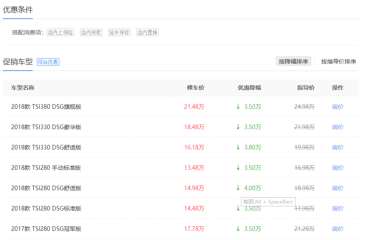The width and height of the screenshot is (366, 240).
Task: Click 询价 for 2018款 TSI330 DSG豪华版
Action: [338, 127]
